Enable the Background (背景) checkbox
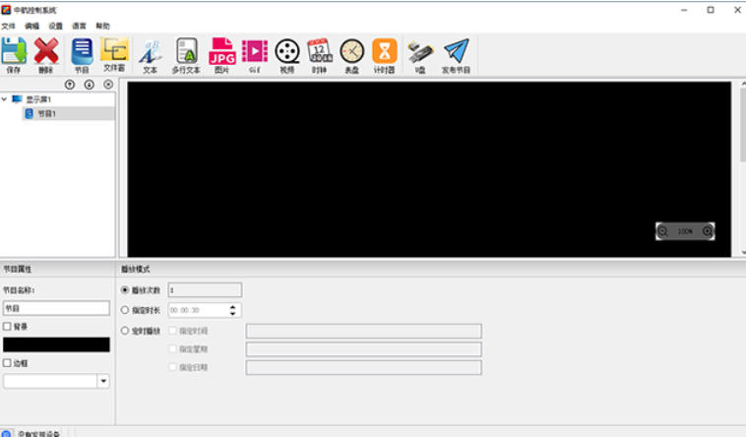The width and height of the screenshot is (746, 437). pyautogui.click(x=8, y=326)
